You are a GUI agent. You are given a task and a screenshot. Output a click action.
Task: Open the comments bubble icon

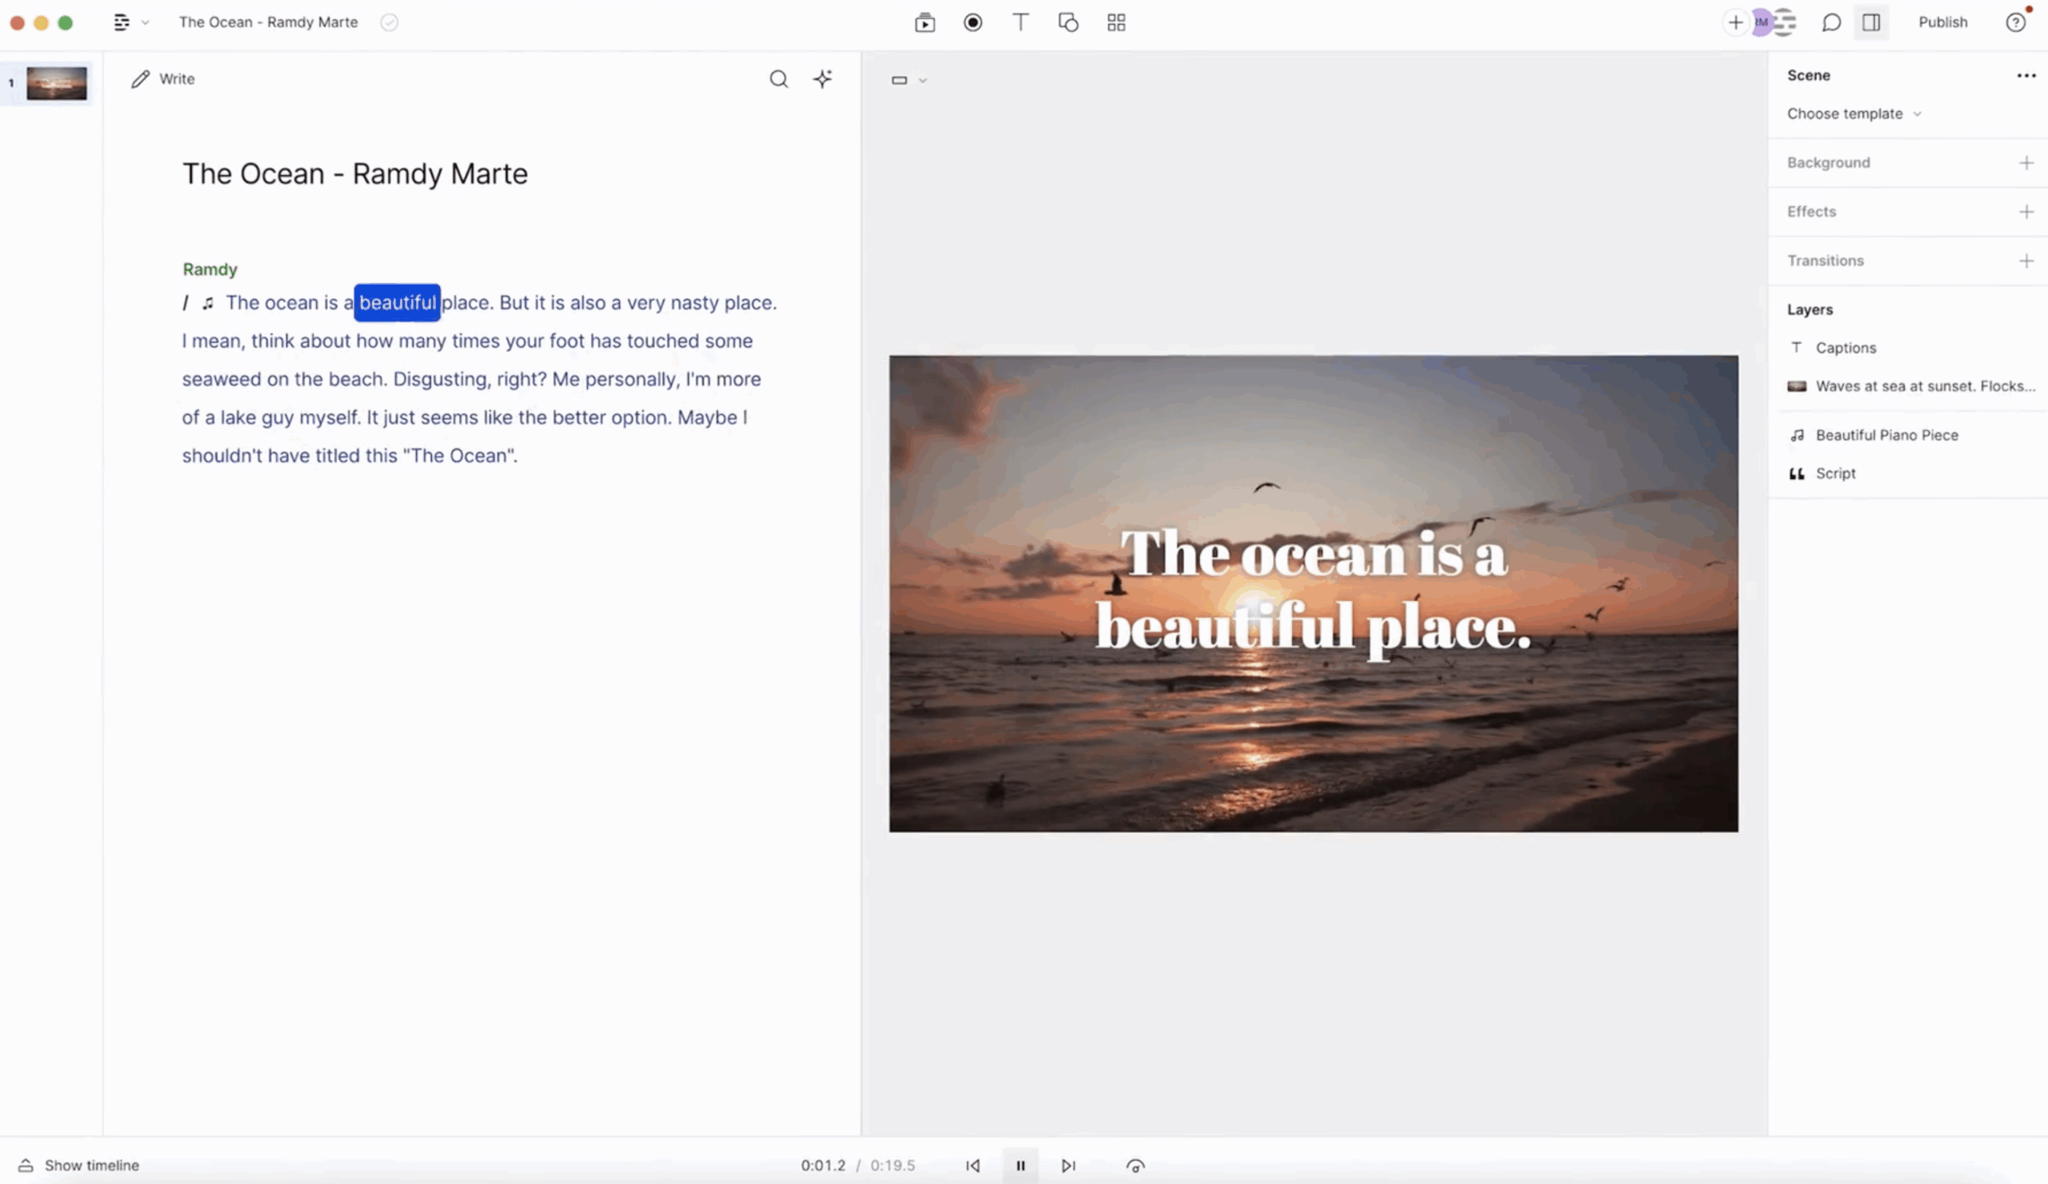pyautogui.click(x=1830, y=22)
